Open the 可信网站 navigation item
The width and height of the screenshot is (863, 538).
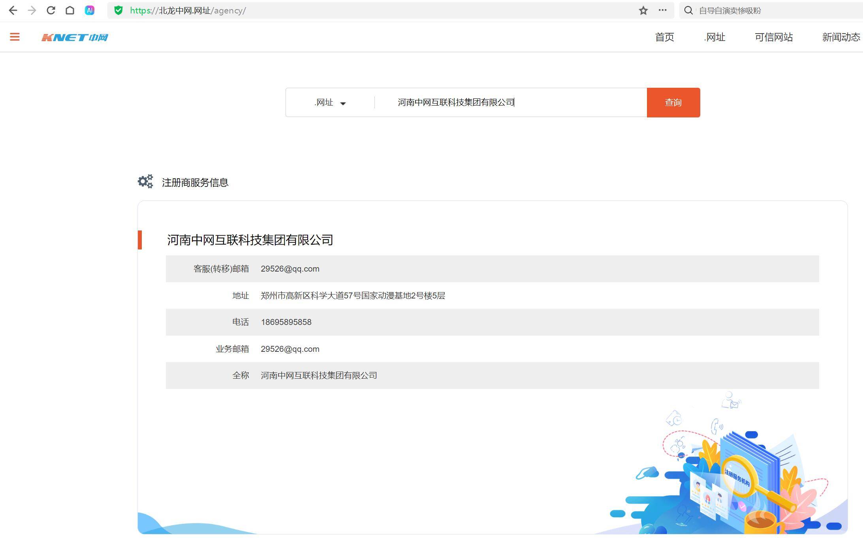tap(774, 37)
